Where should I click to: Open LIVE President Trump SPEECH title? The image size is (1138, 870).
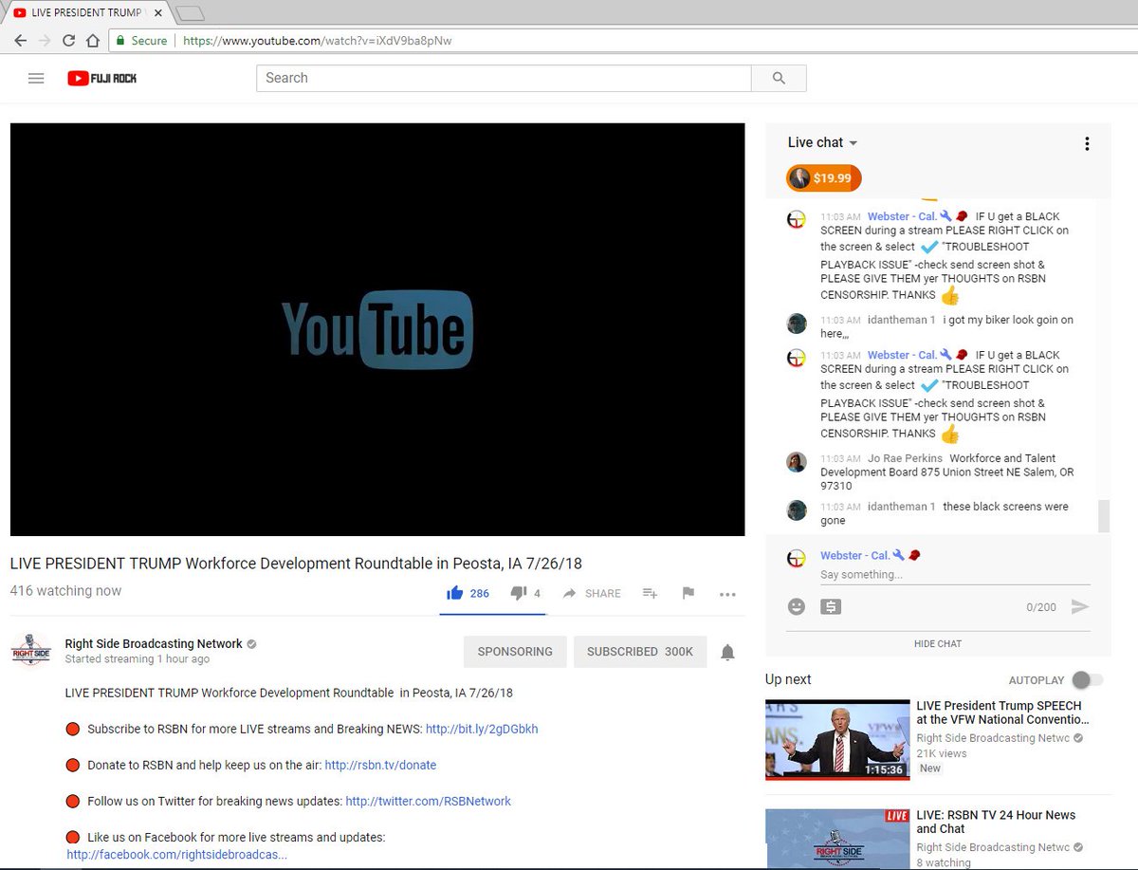pyautogui.click(x=1002, y=713)
